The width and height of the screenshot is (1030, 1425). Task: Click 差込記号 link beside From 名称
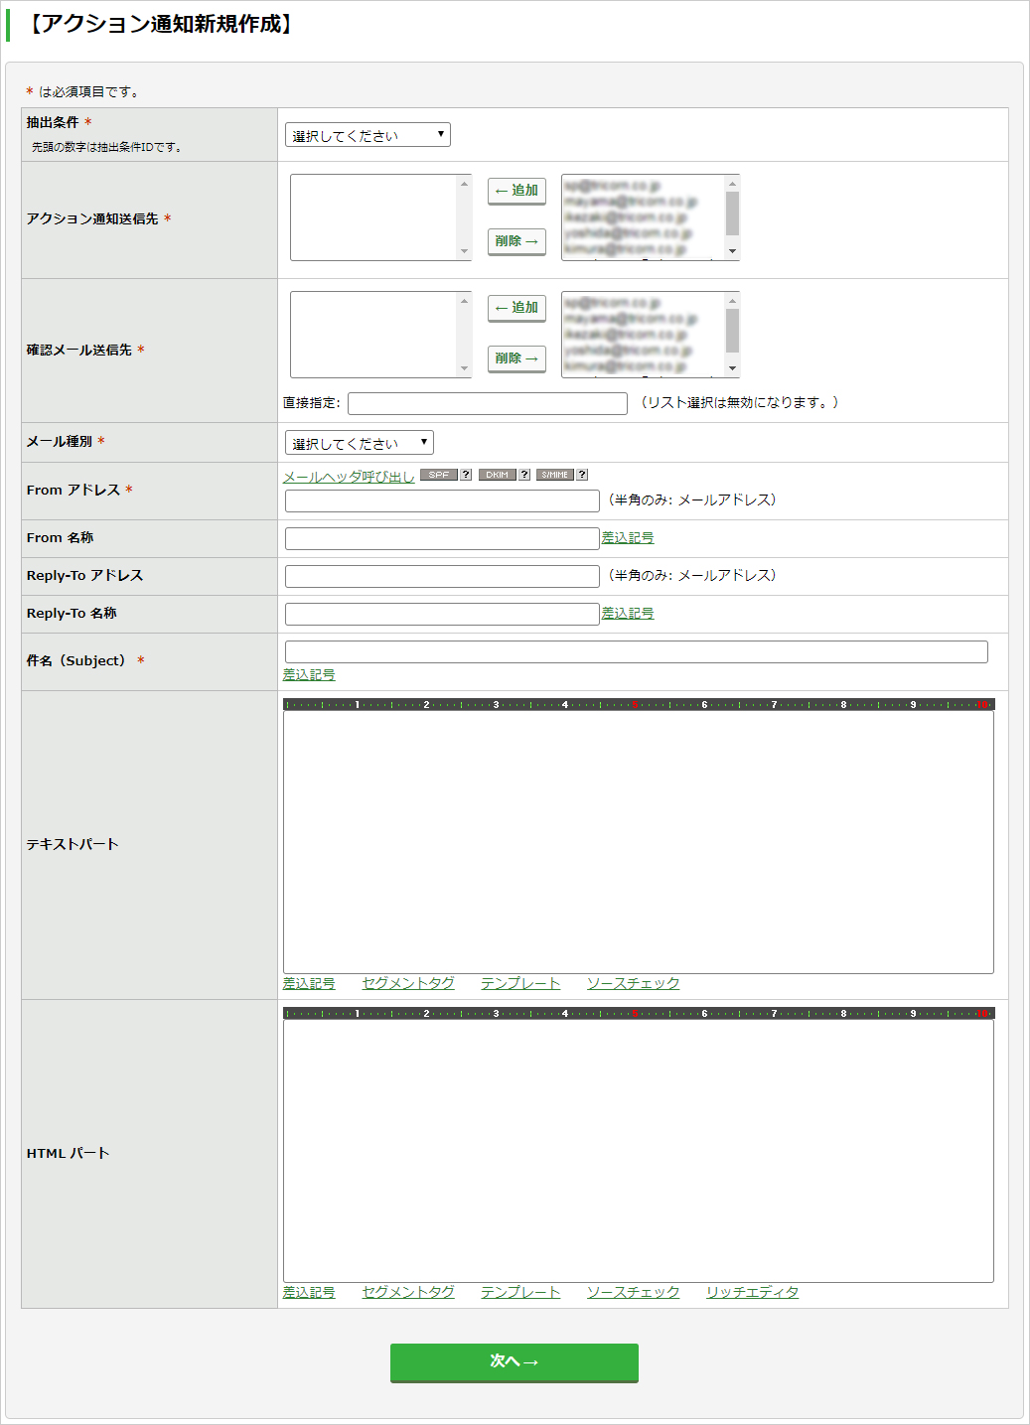(628, 537)
